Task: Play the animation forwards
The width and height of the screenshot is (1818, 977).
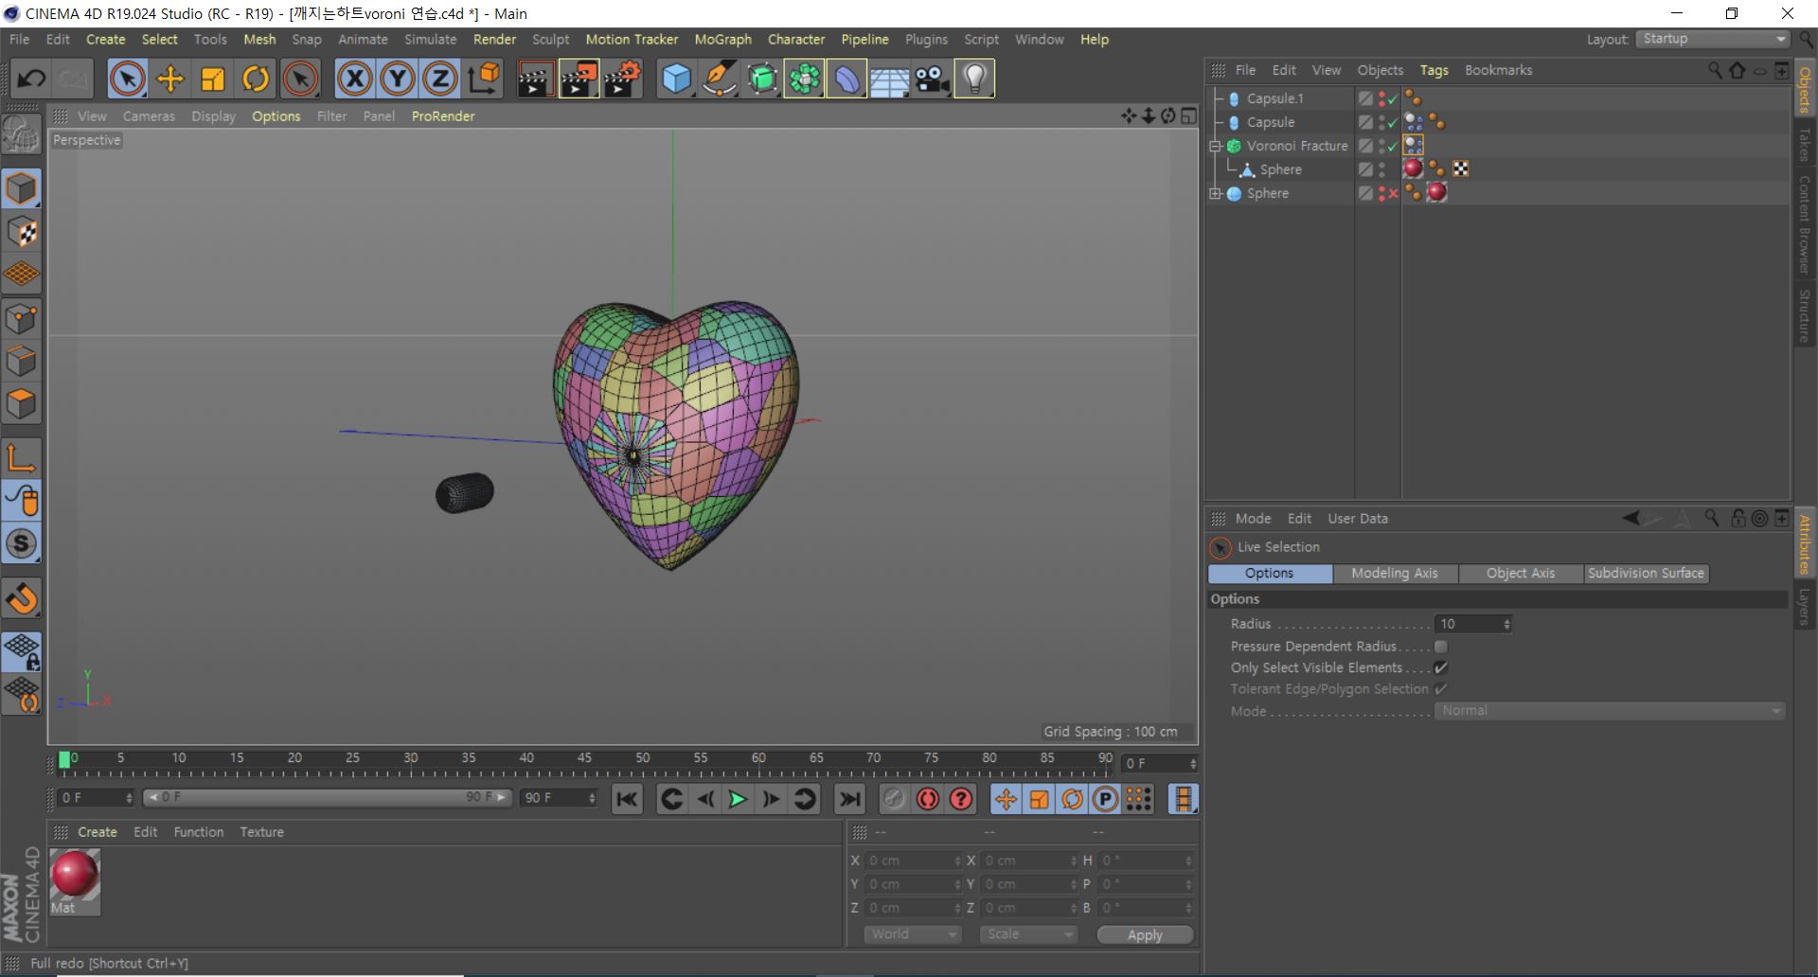Action: coord(738,799)
